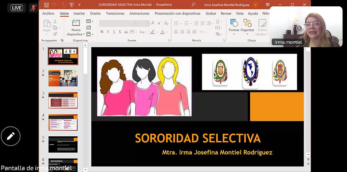Toggle bold (N) formatting
This screenshot has width=347, height=172.
pos(102,32)
